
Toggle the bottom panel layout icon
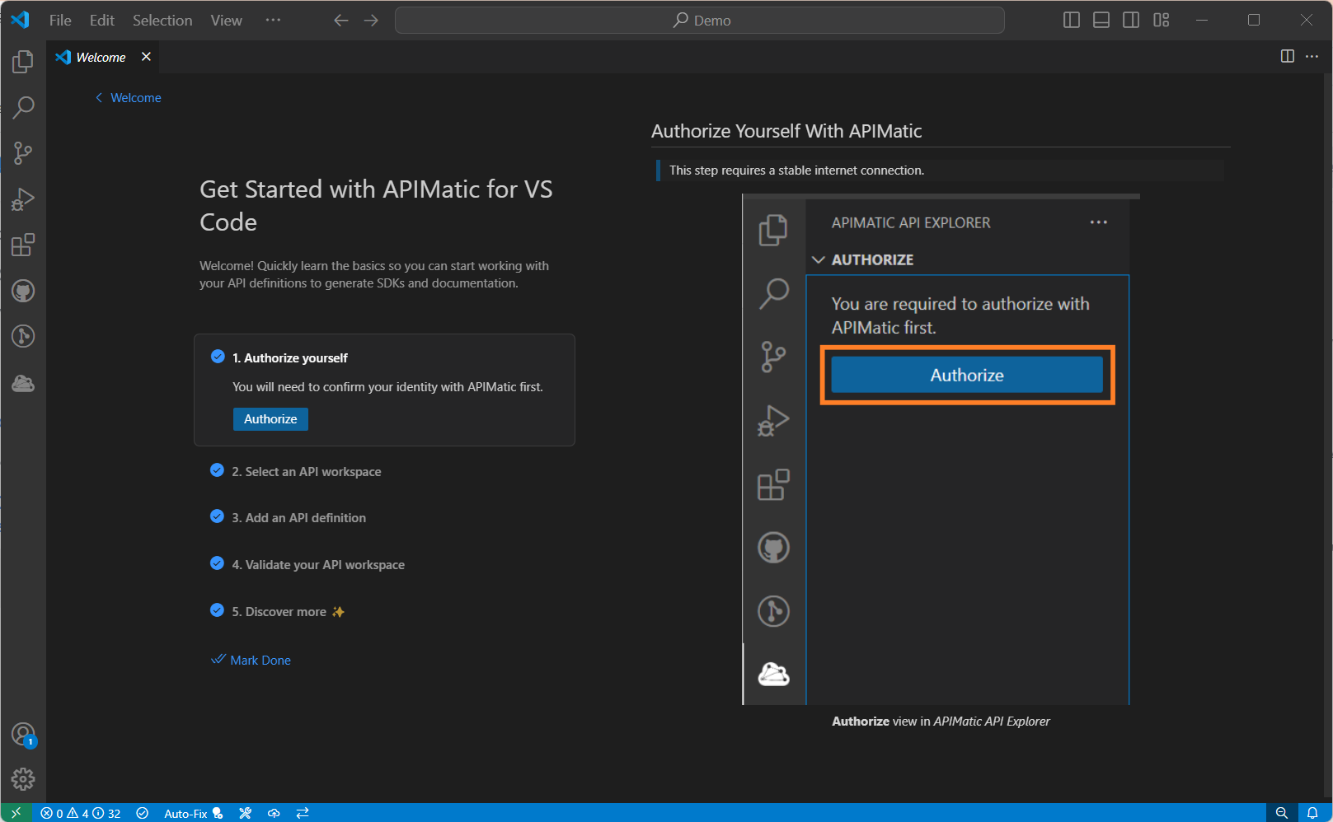(x=1101, y=20)
